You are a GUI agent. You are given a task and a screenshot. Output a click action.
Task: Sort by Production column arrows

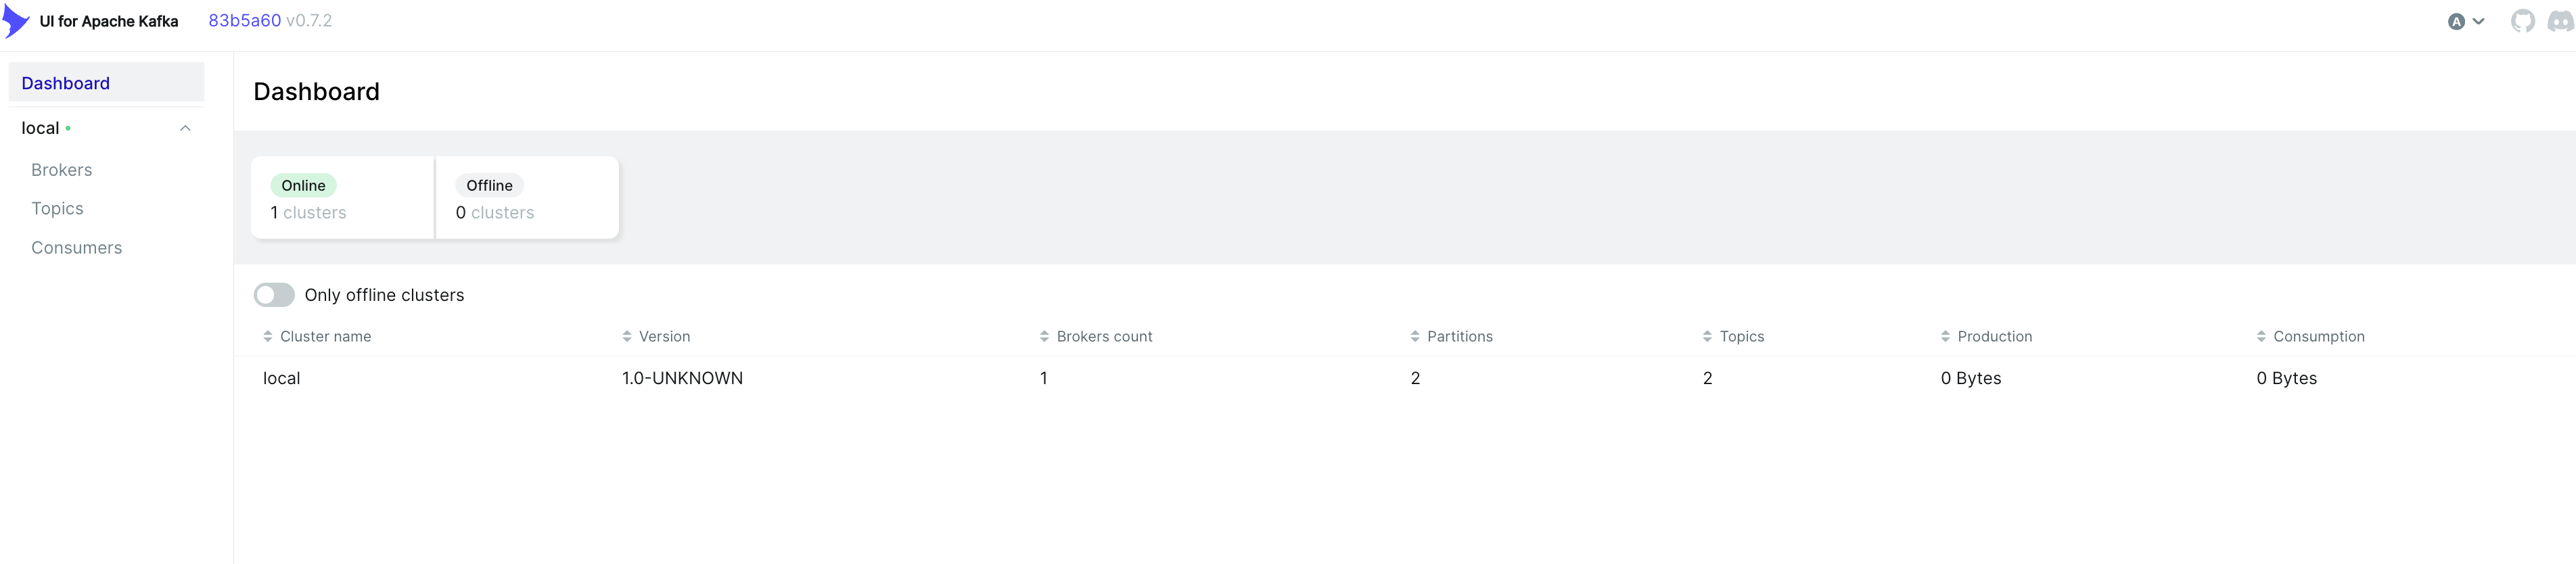coord(1945,336)
